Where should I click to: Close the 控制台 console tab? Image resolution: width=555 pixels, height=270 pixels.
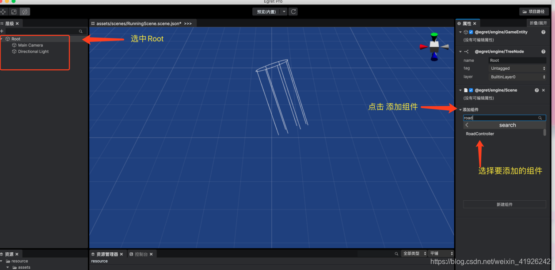pos(151,254)
